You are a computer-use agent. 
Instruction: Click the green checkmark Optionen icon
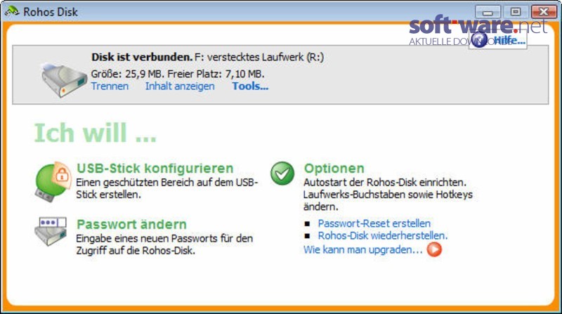click(x=282, y=174)
